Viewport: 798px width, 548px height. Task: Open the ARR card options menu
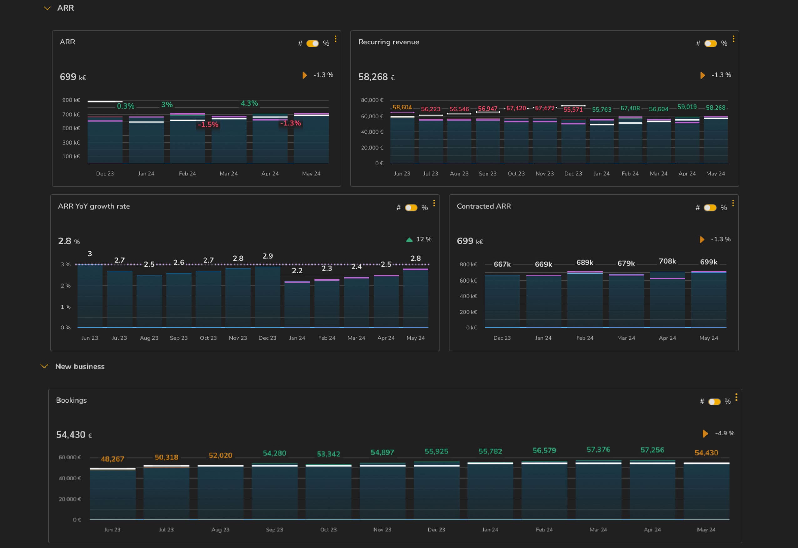(x=335, y=39)
